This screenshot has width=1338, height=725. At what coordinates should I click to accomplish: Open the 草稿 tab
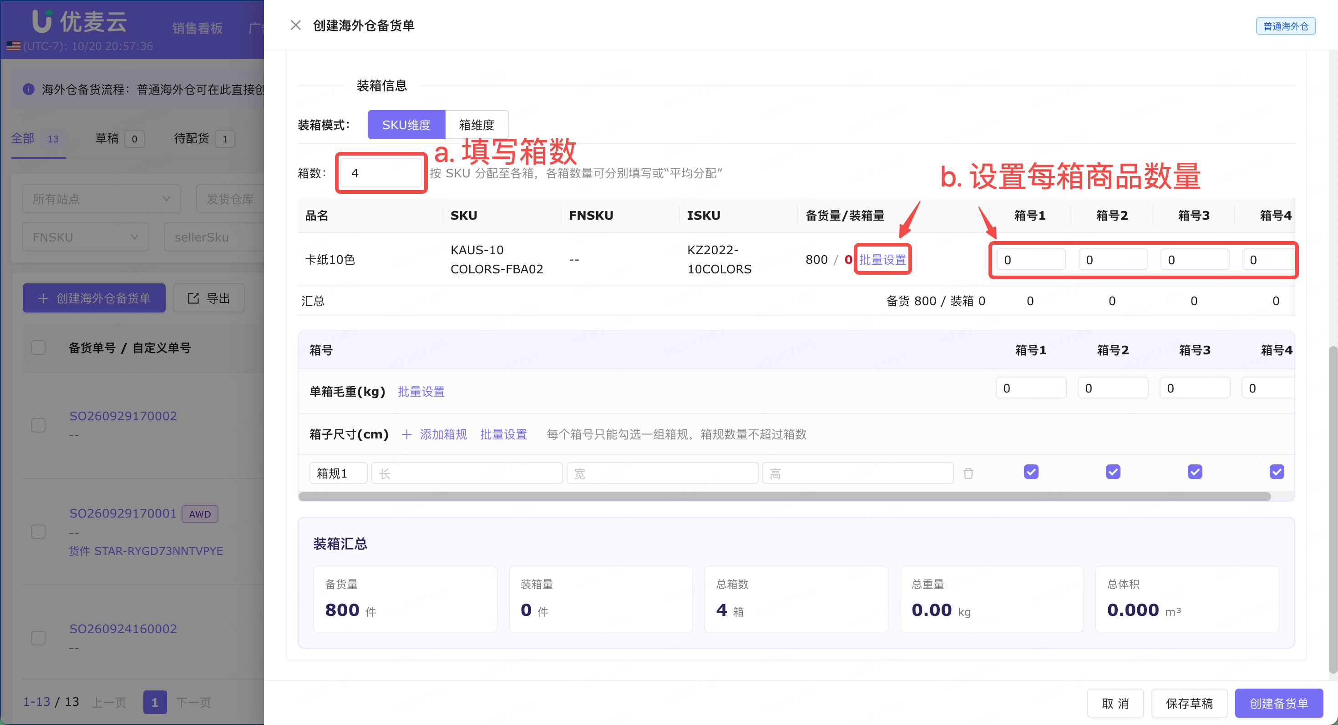(119, 139)
